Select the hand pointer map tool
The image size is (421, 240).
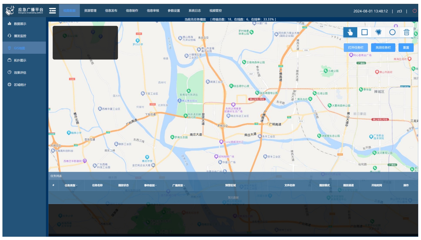[350, 32]
